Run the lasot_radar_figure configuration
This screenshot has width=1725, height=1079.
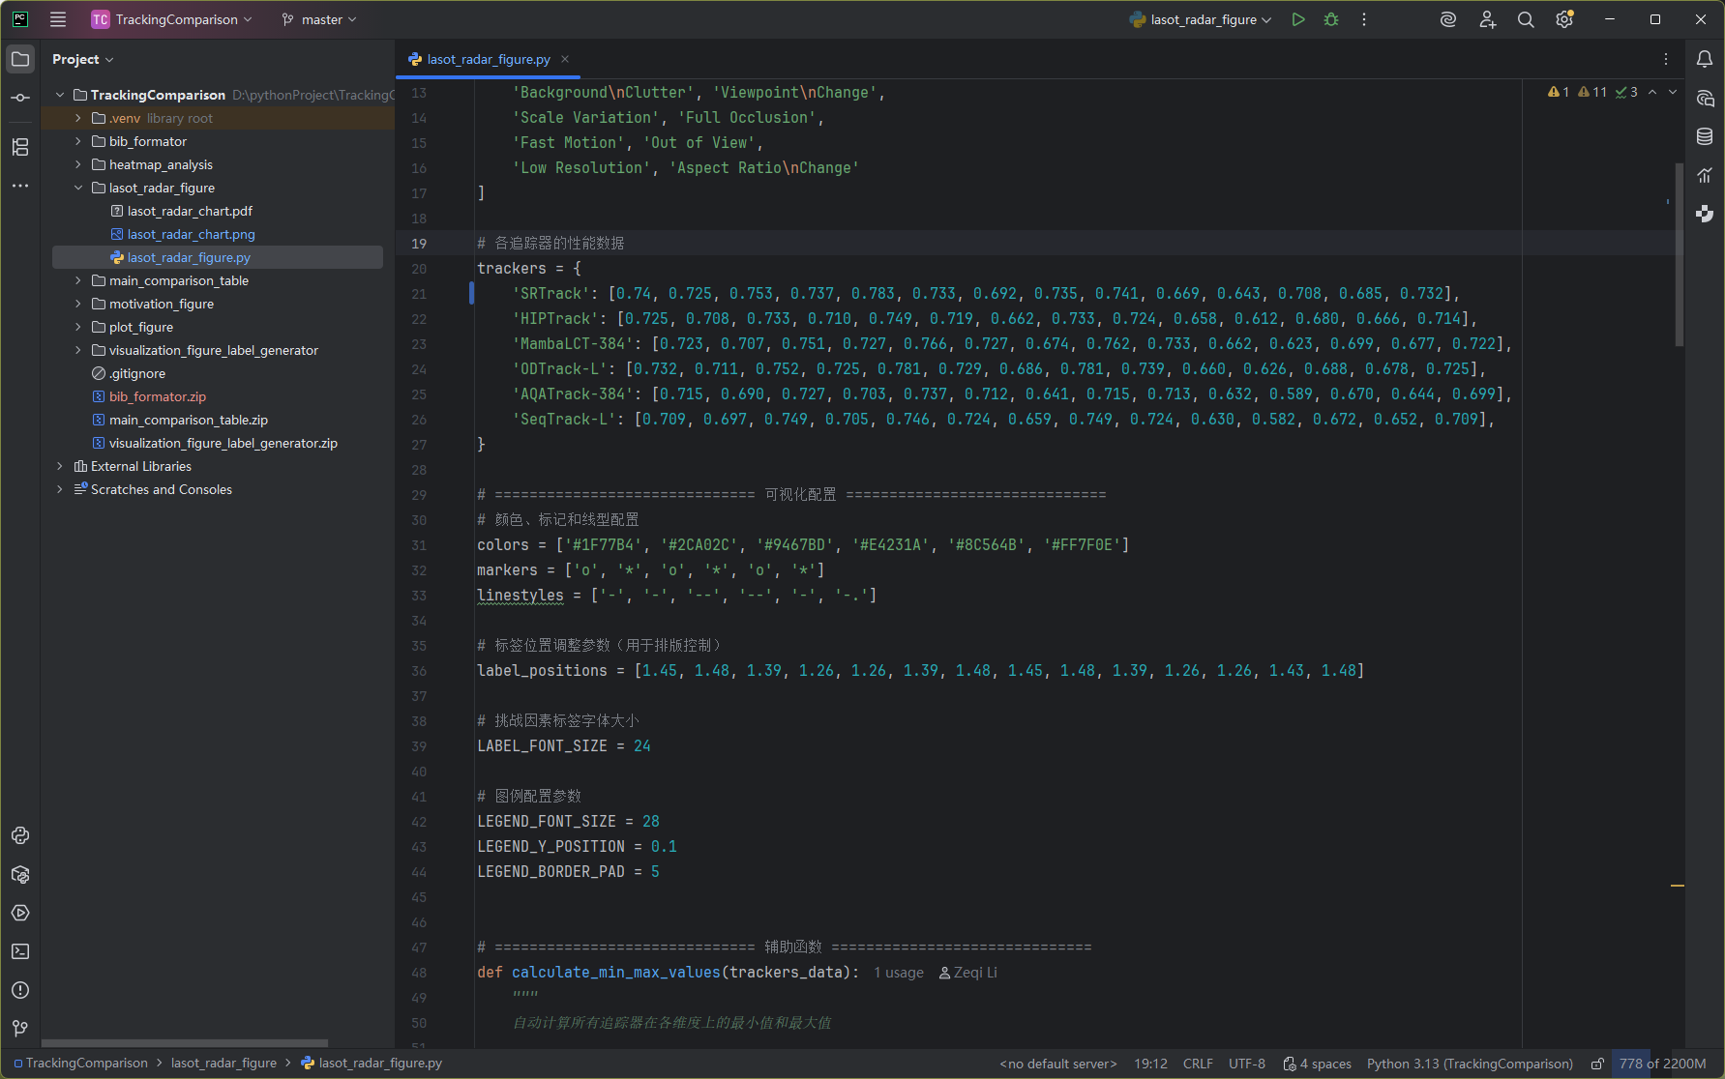click(x=1298, y=19)
